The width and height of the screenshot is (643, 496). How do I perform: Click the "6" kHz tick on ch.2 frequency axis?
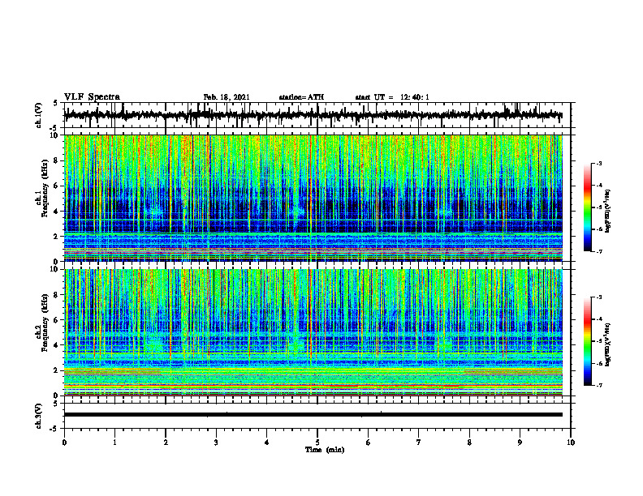coord(57,320)
